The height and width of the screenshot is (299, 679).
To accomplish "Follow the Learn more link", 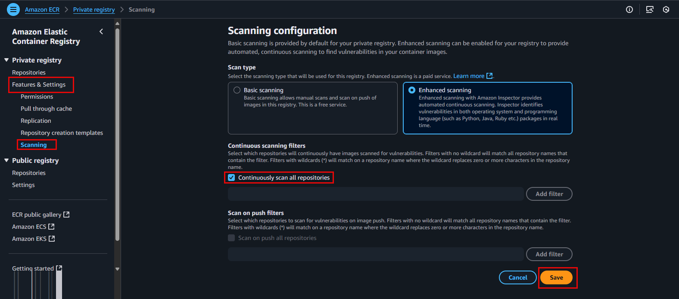I will point(469,76).
